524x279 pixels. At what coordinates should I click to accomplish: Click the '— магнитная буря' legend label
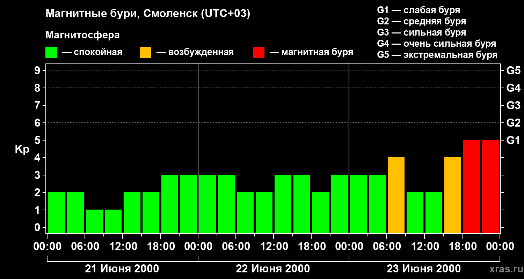[x=311, y=53]
